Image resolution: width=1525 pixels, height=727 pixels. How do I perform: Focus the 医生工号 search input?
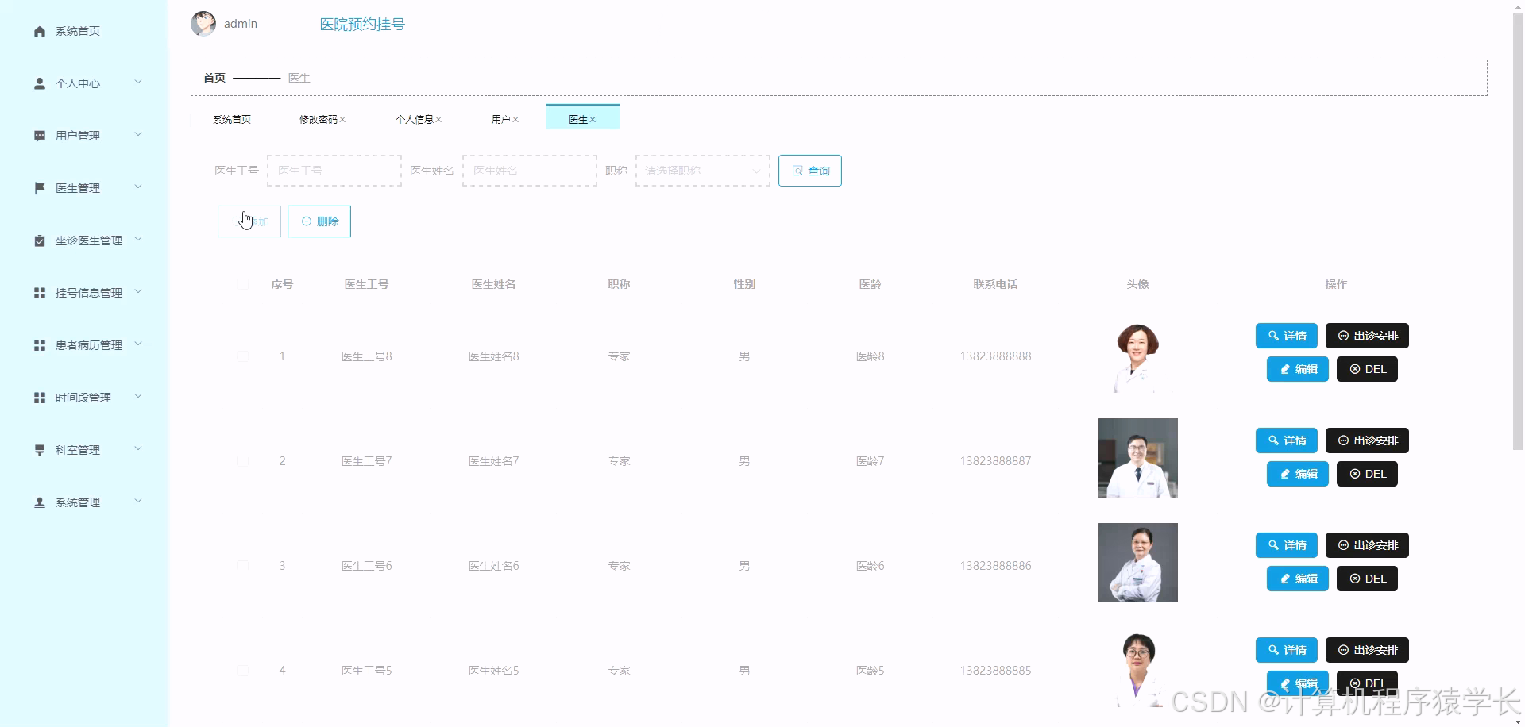tap(334, 171)
